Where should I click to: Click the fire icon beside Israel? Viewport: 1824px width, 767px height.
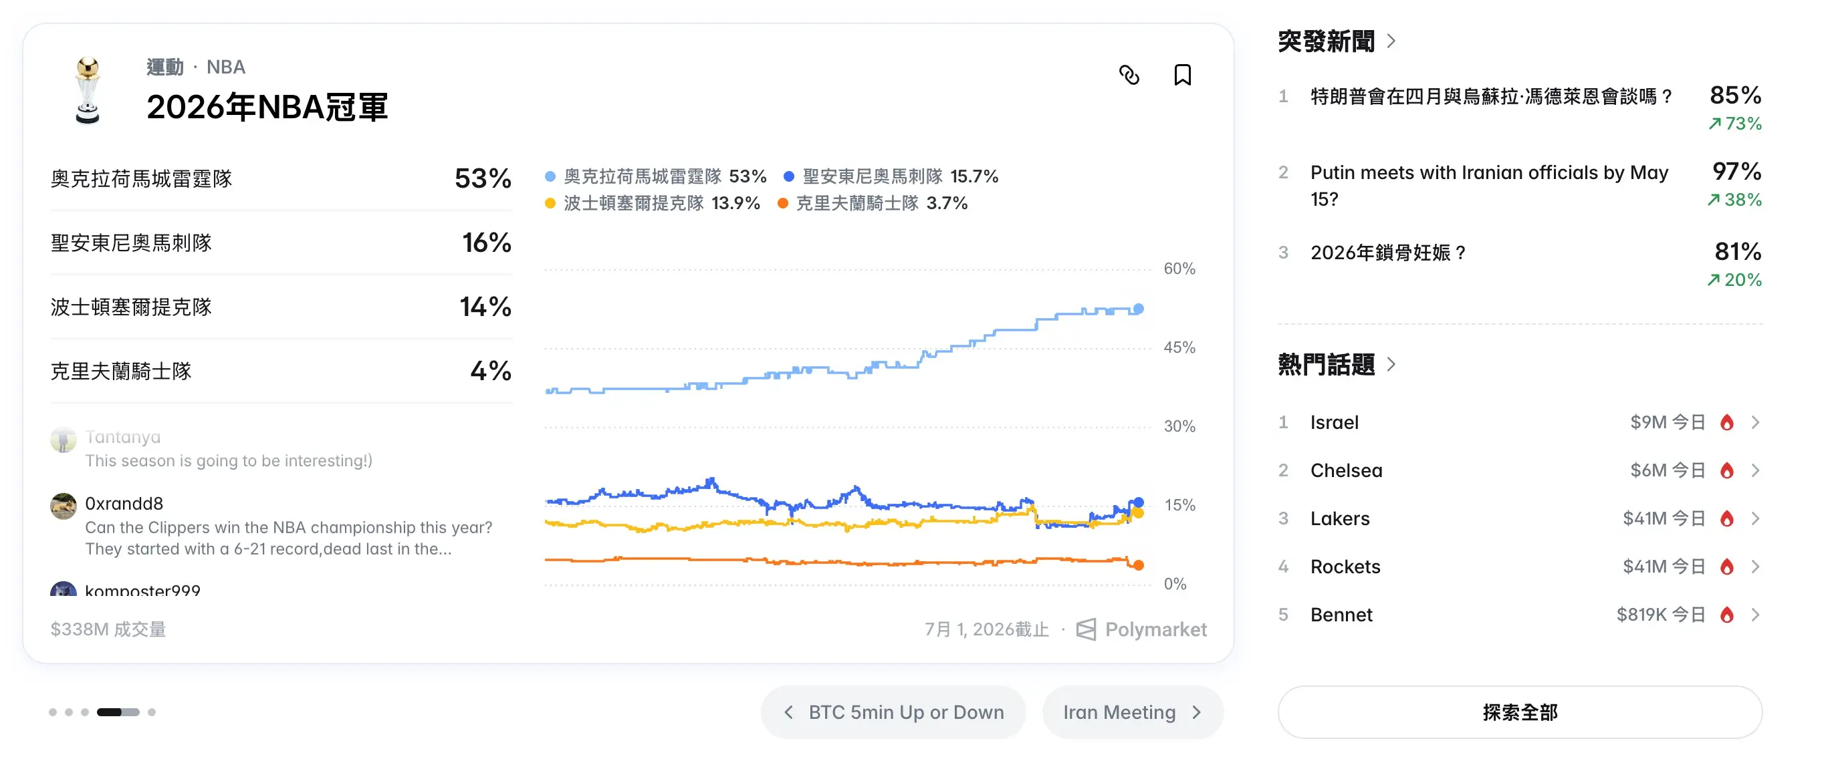pyautogui.click(x=1726, y=422)
